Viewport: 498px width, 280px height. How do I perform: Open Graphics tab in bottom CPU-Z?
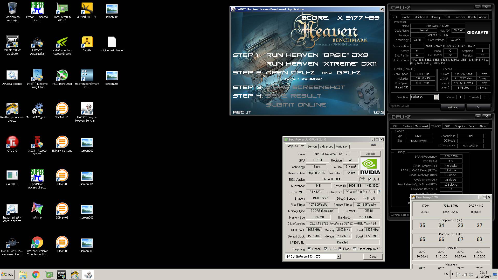pos(460,126)
